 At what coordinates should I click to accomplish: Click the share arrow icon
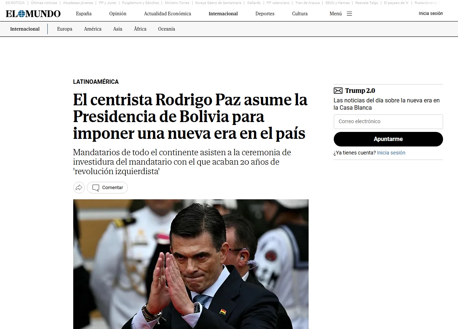coord(79,188)
